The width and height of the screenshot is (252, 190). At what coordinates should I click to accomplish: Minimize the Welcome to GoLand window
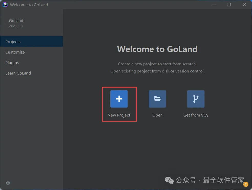pyautogui.click(x=214, y=5)
